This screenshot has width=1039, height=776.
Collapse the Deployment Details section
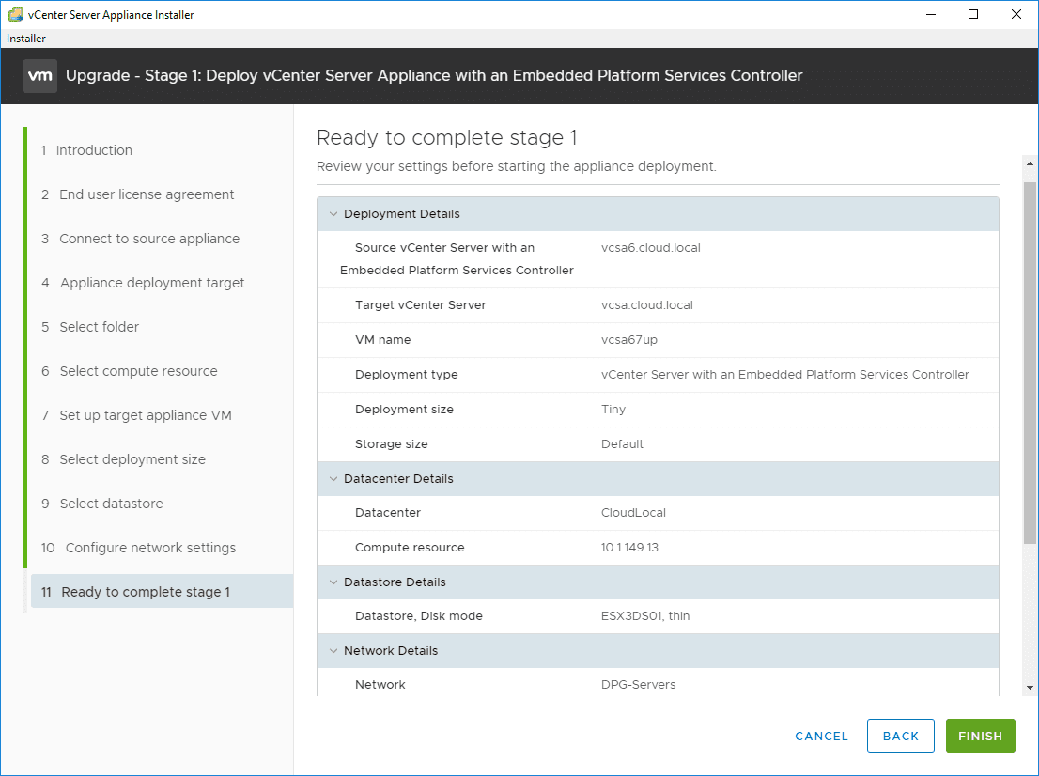333,214
